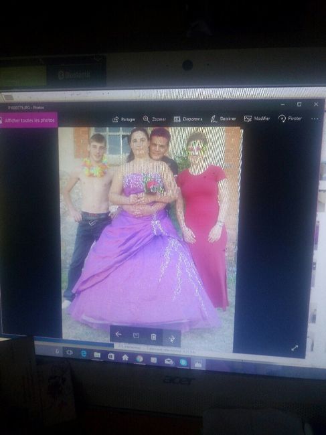Click the Partager share icon

(124, 119)
